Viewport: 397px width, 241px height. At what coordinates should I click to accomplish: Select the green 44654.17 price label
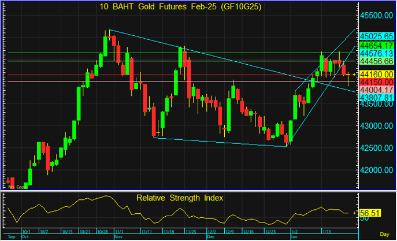[376, 45]
